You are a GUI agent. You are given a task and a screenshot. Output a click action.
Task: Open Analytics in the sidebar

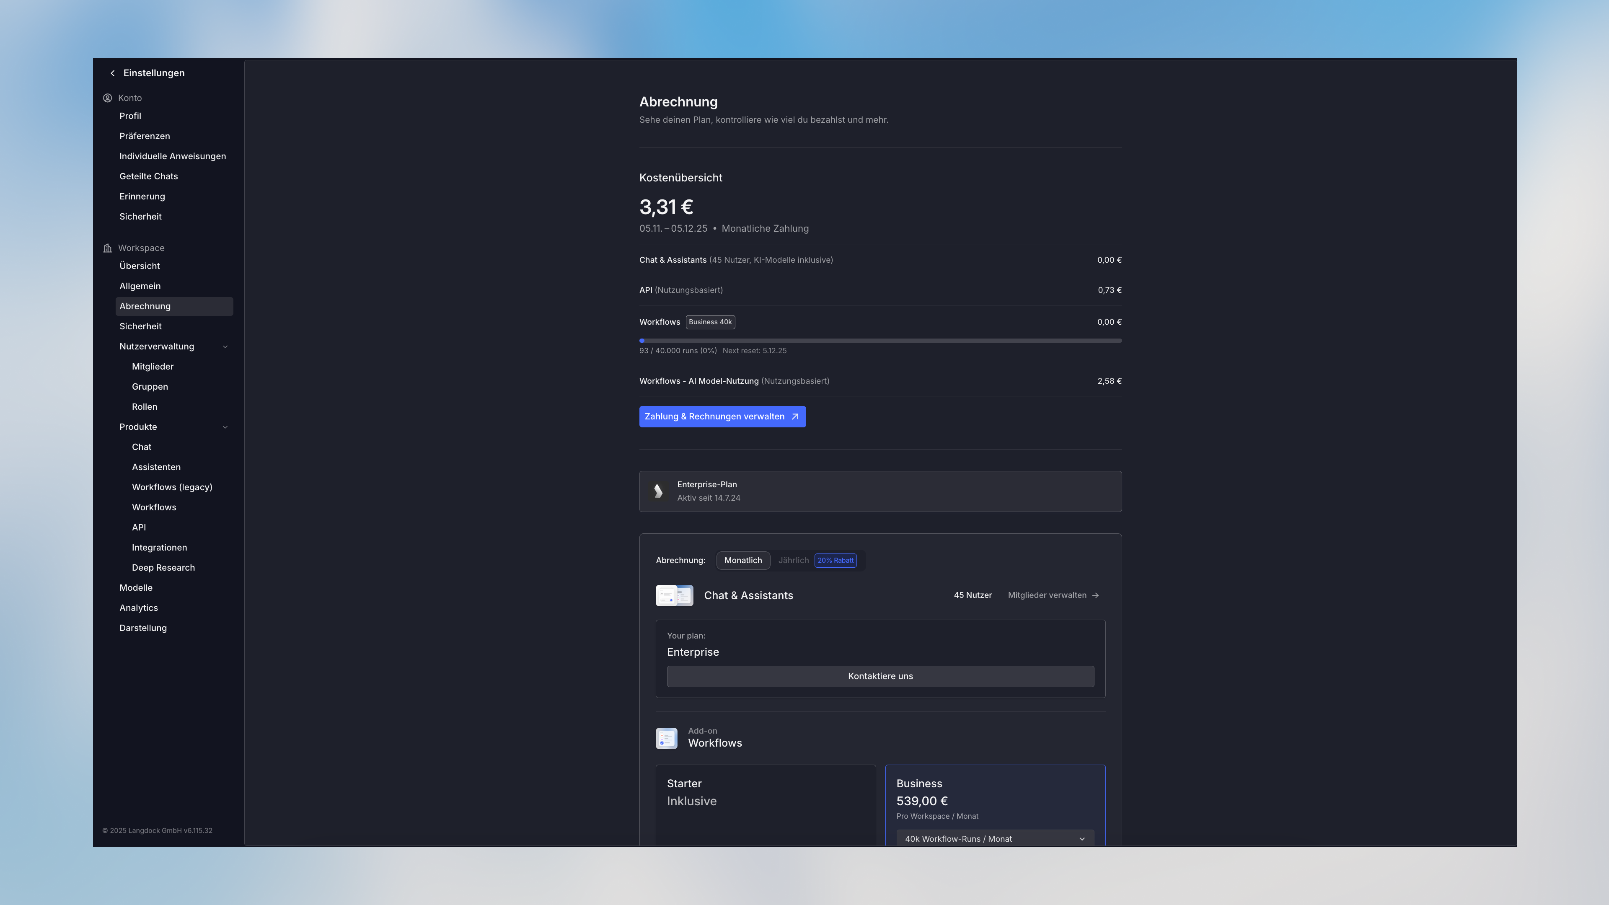pos(139,608)
